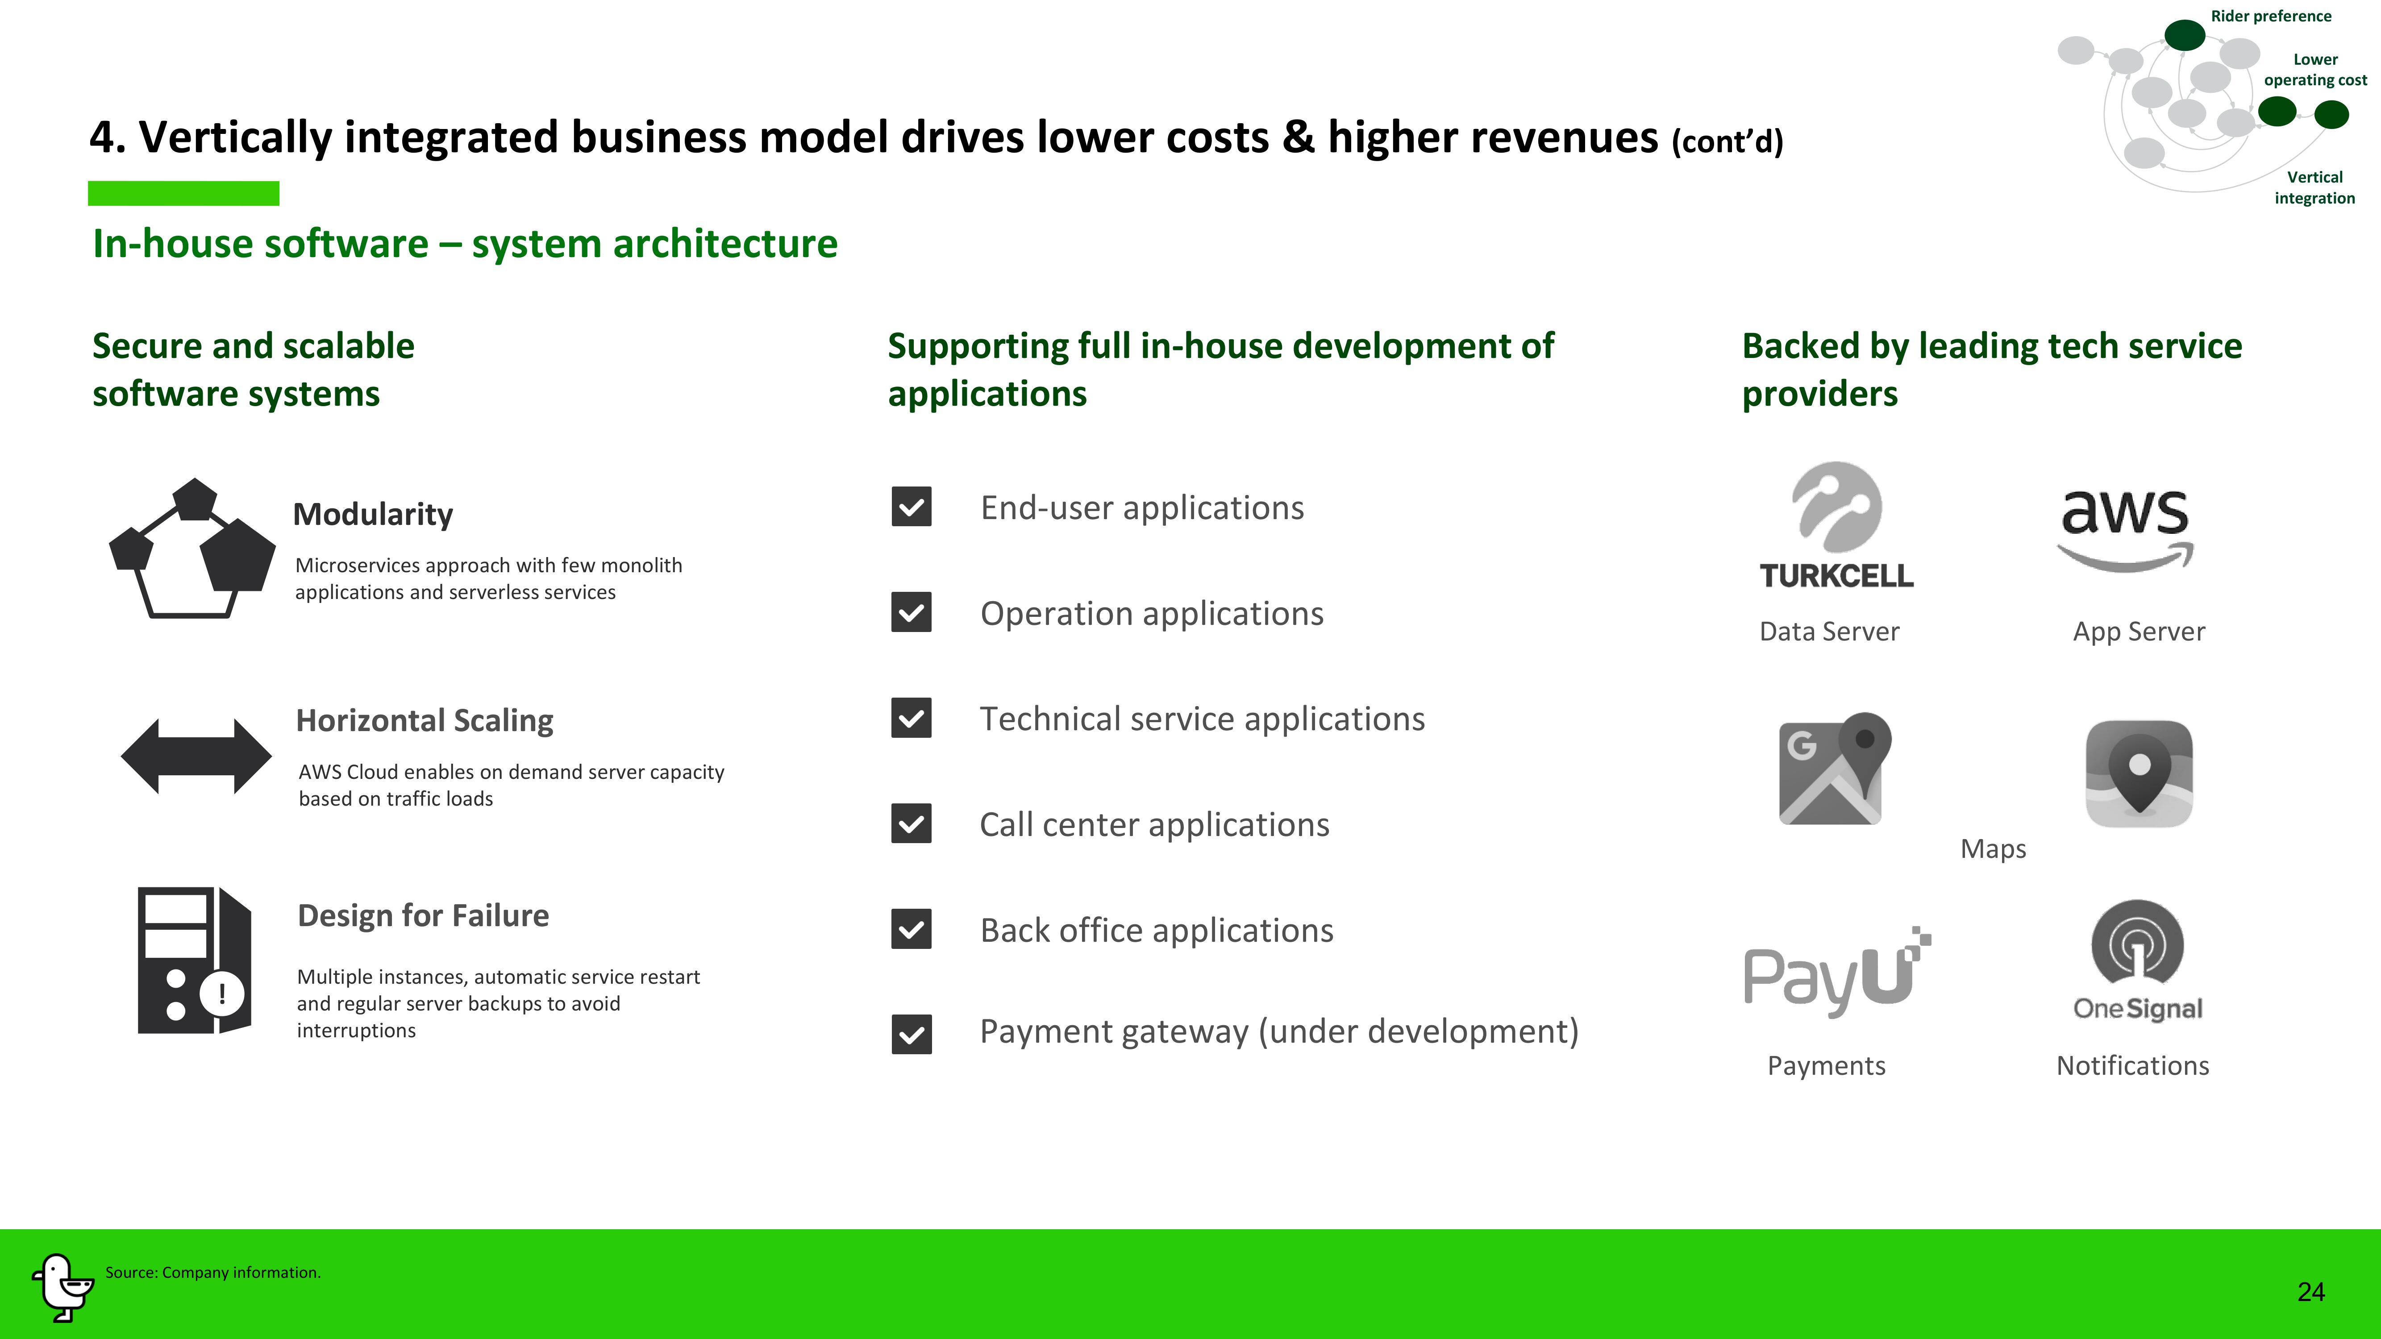Click the 'Lower operating cost' diagram label
Viewport: 2381px width, 1339px height.
click(2315, 69)
